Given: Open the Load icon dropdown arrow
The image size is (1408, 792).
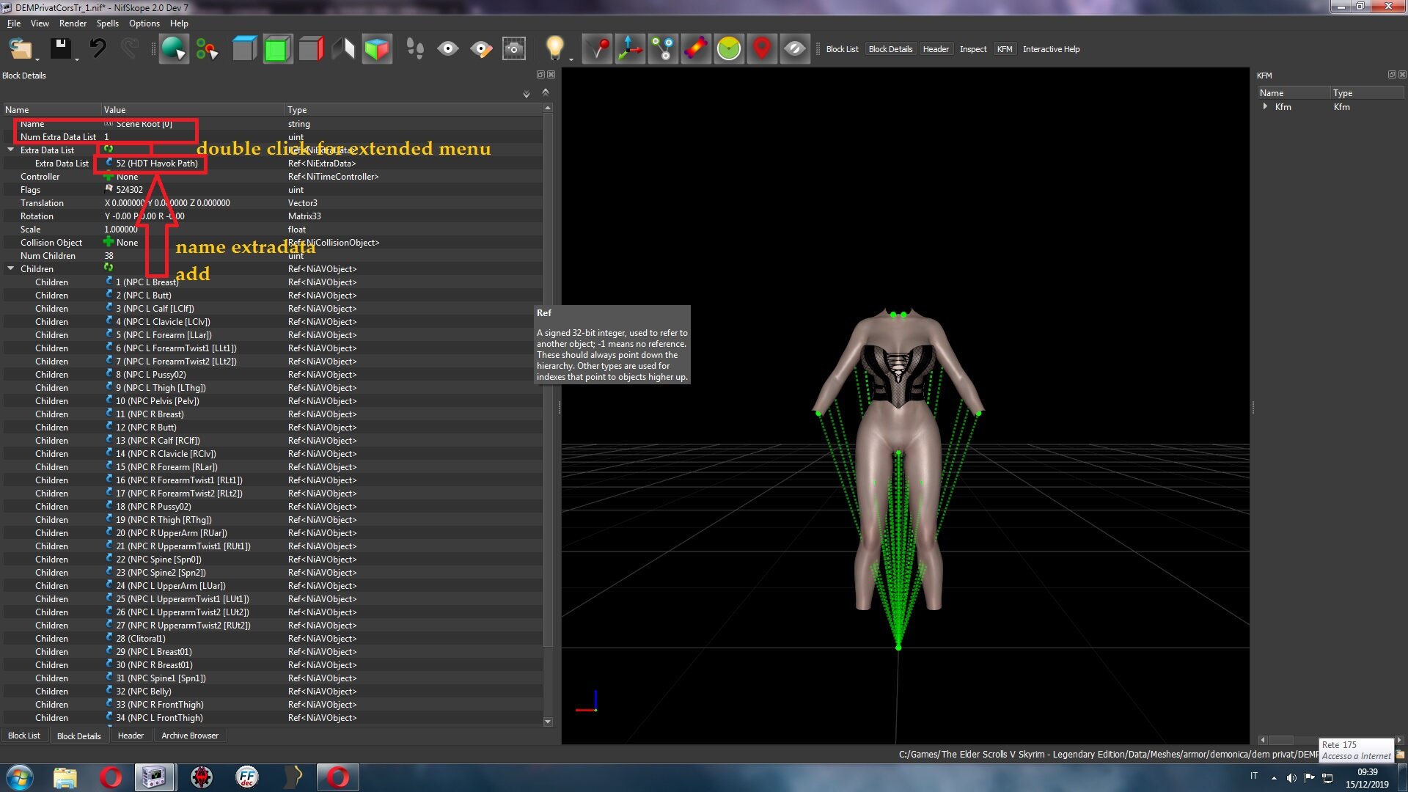Looking at the screenshot, I should 37,59.
